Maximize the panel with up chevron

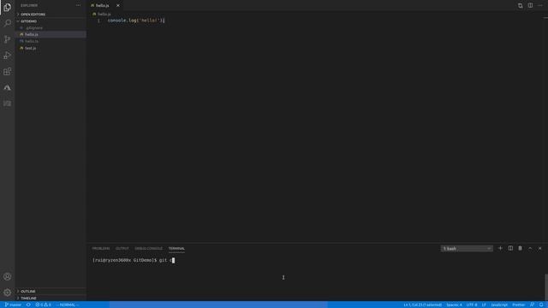pyautogui.click(x=530, y=248)
